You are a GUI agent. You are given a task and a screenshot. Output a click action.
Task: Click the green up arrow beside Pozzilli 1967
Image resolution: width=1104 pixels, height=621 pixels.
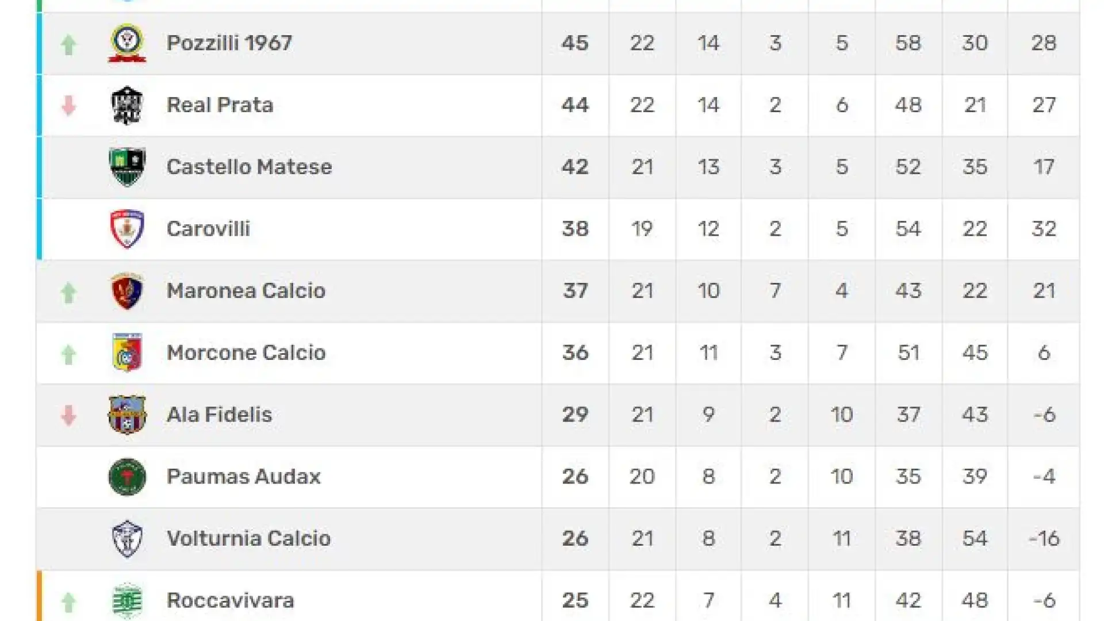tap(68, 45)
